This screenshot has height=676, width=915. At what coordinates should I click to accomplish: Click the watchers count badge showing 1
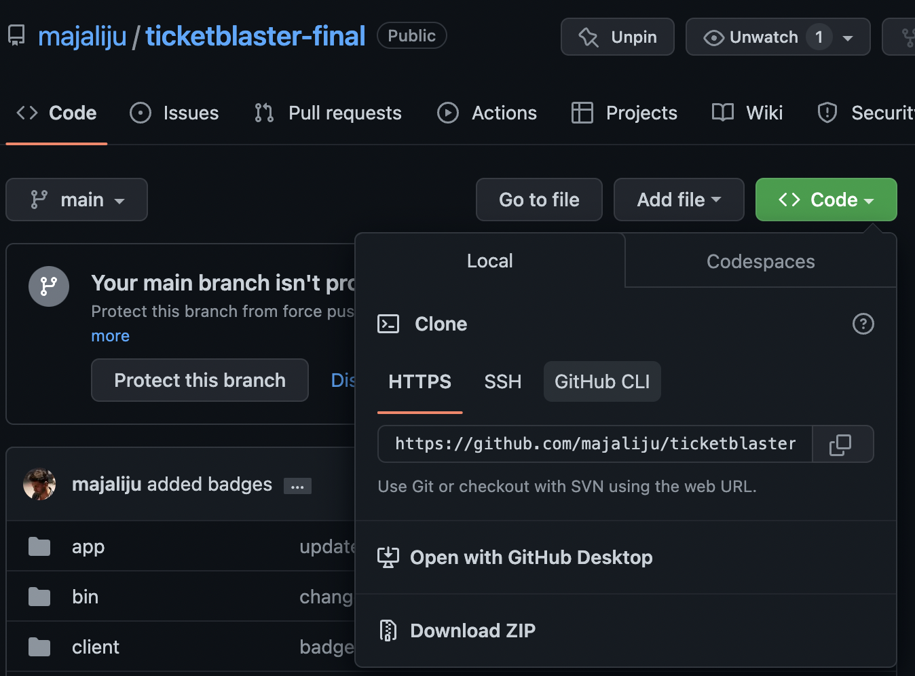(819, 37)
